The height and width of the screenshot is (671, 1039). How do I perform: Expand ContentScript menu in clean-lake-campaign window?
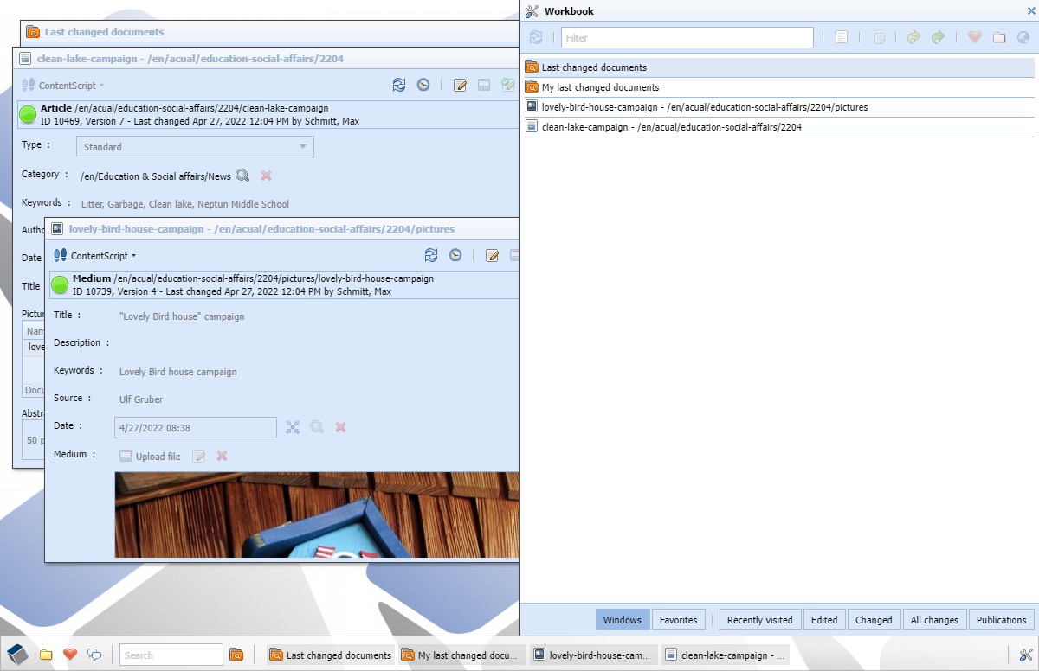point(70,86)
